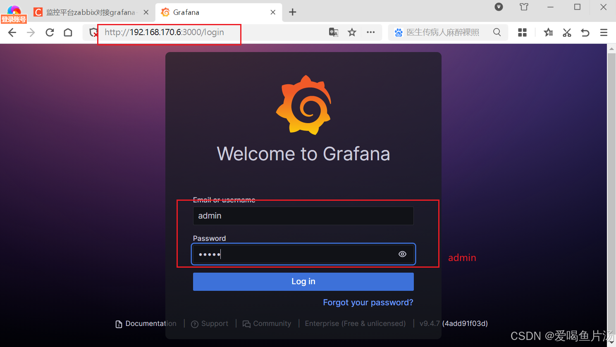Image resolution: width=616 pixels, height=347 pixels.
Task: Select the Grafana browser tab
Action: (x=219, y=12)
